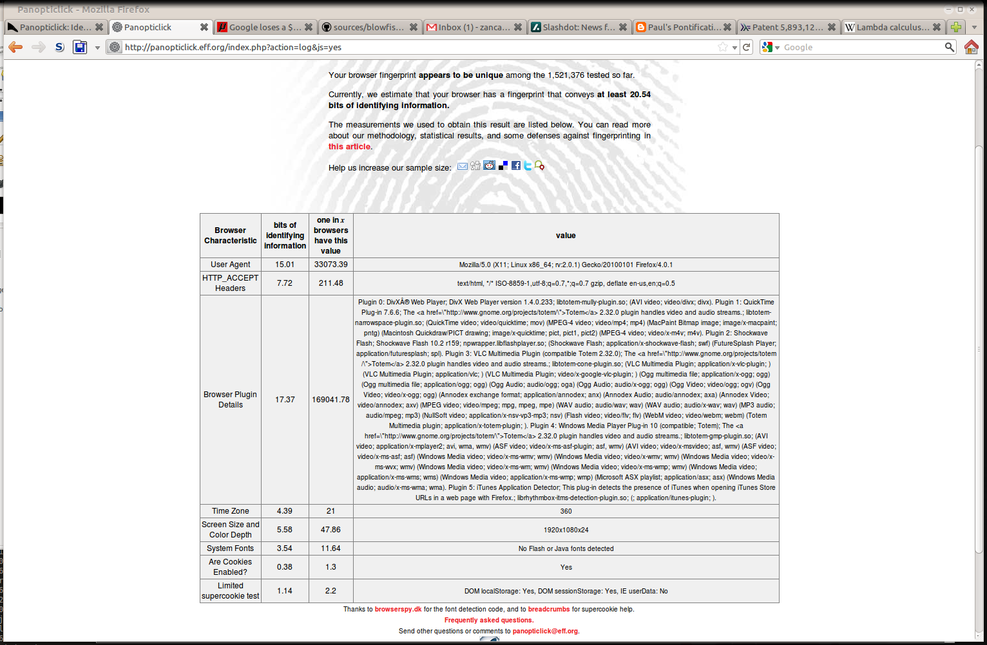Viewport: 987px width, 645px height.
Task: Open a new tab with the plus button
Action: click(956, 27)
